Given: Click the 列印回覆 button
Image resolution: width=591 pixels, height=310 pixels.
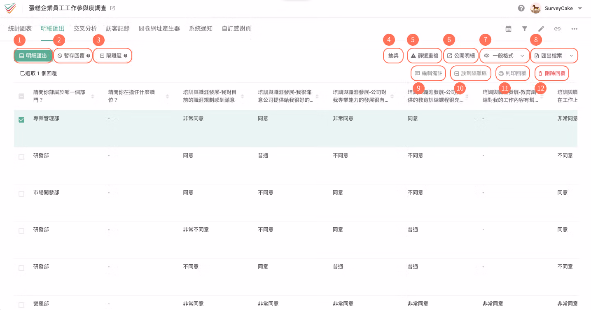Looking at the screenshot, I should point(512,74).
